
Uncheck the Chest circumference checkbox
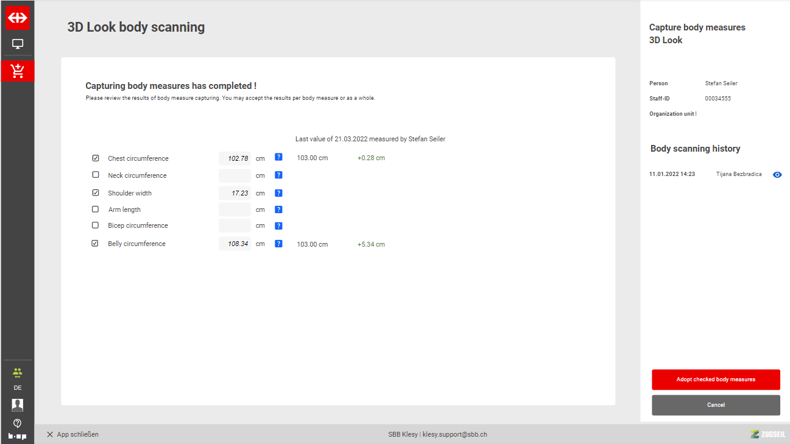pos(96,158)
